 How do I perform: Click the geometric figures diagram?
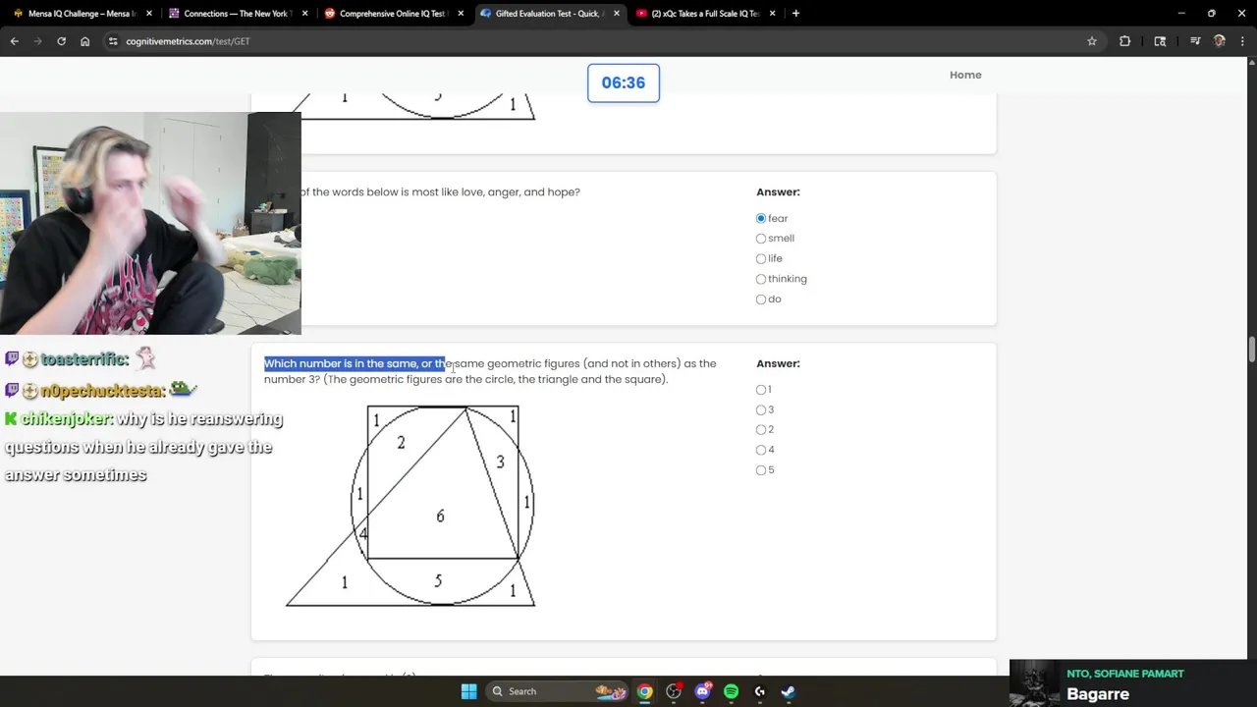point(410,506)
